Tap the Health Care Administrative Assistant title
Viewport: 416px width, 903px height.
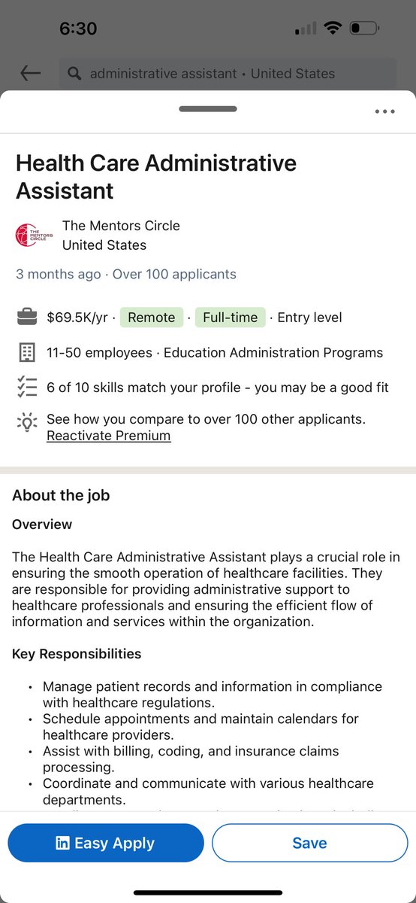point(156,176)
